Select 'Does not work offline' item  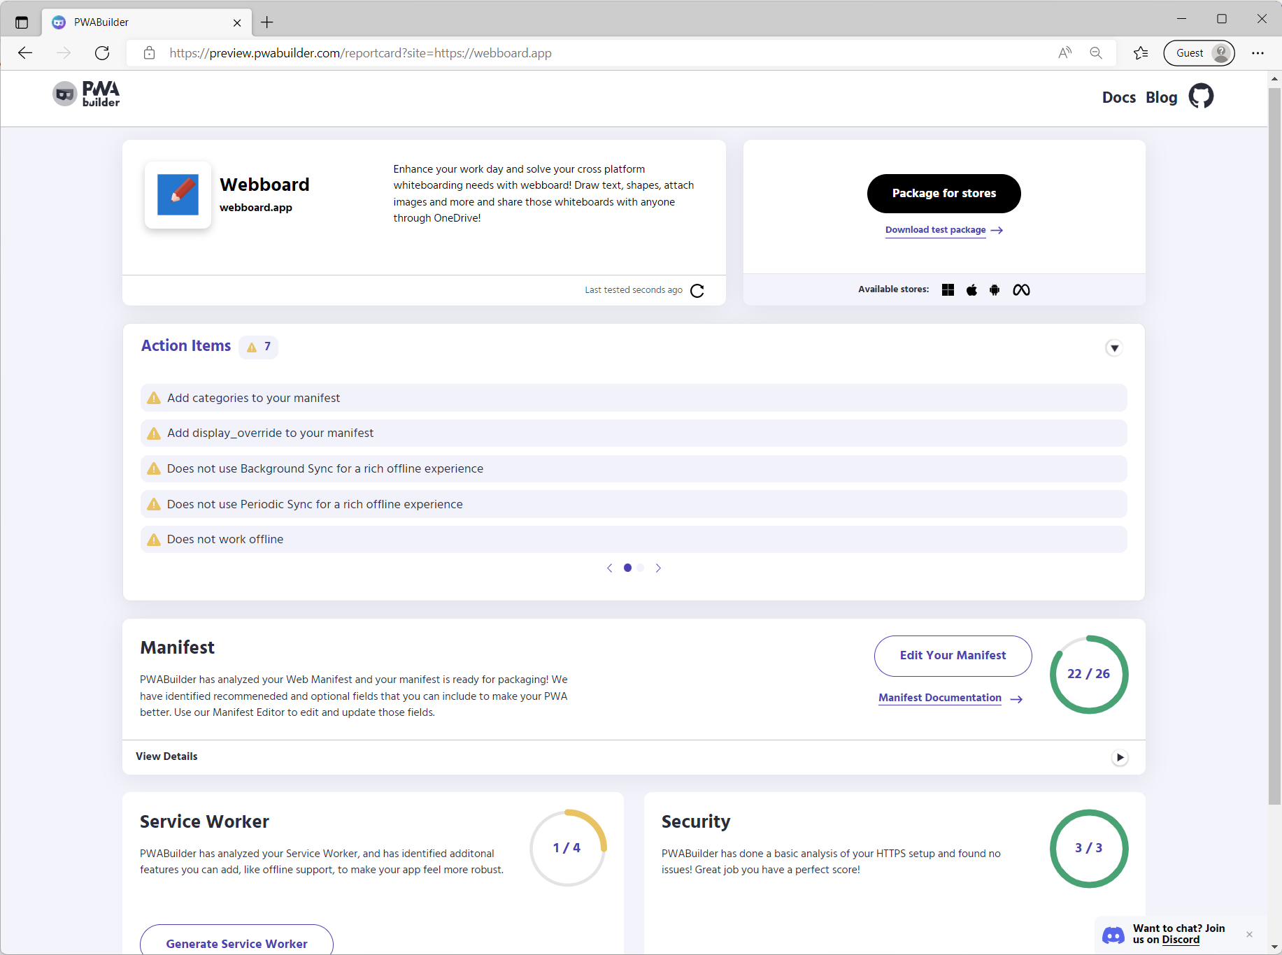coord(634,540)
